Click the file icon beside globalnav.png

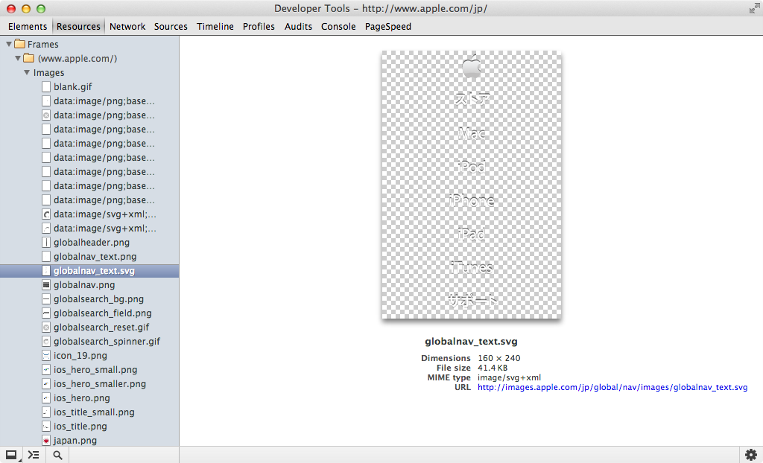46,285
